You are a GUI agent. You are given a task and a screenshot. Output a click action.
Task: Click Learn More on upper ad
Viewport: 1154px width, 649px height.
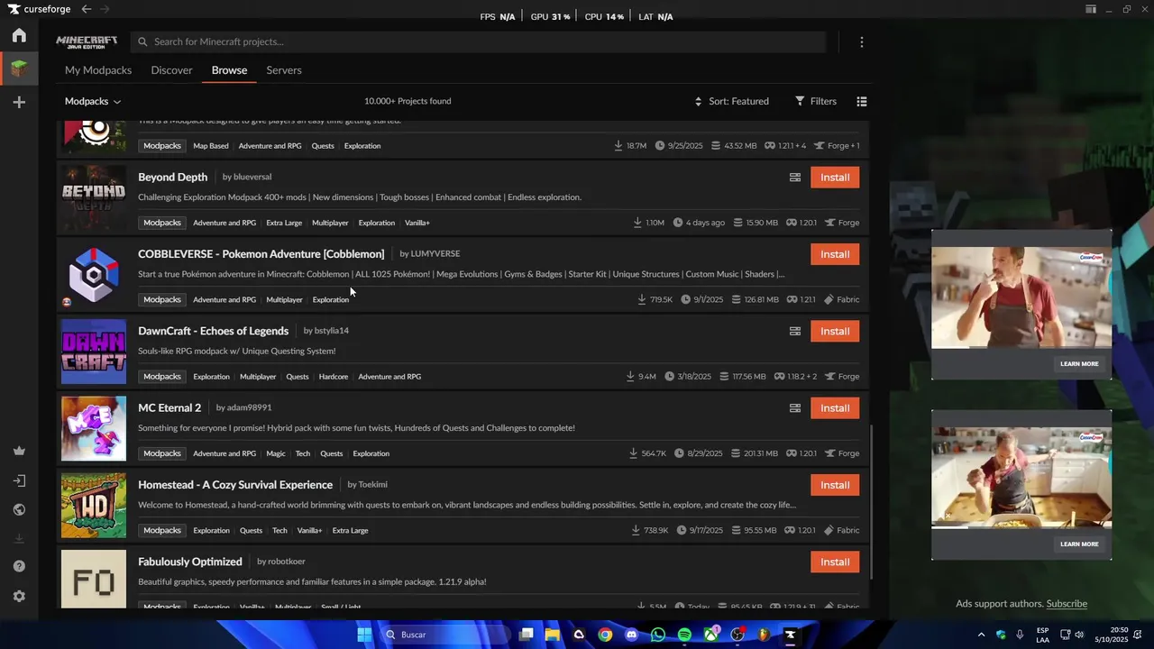pos(1079,364)
